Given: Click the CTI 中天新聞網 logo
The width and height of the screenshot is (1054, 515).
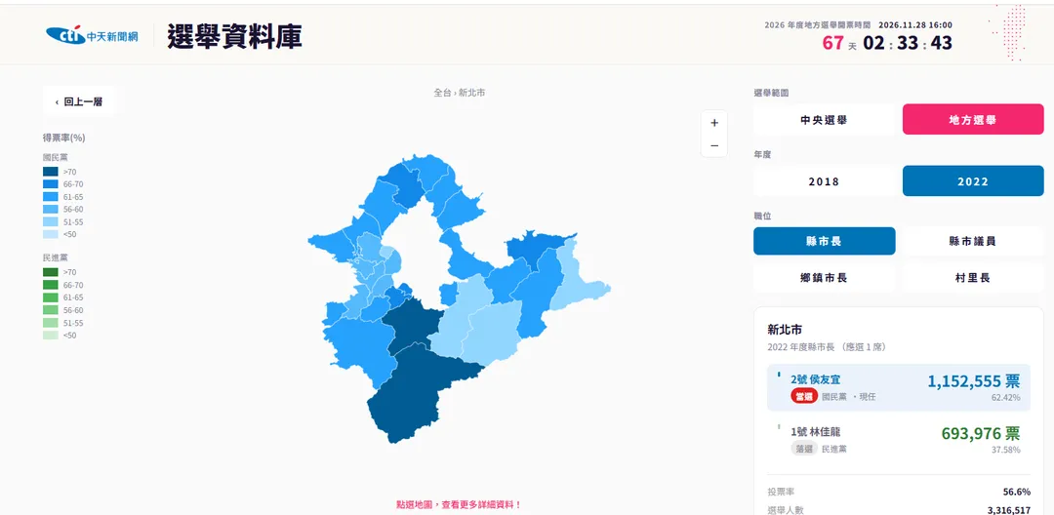Looking at the screenshot, I should (92, 35).
